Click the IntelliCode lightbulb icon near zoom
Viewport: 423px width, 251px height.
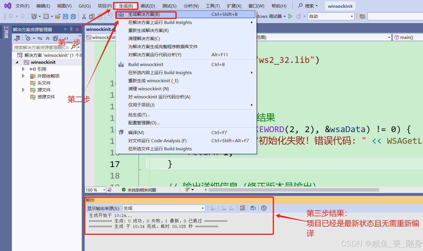click(x=110, y=190)
